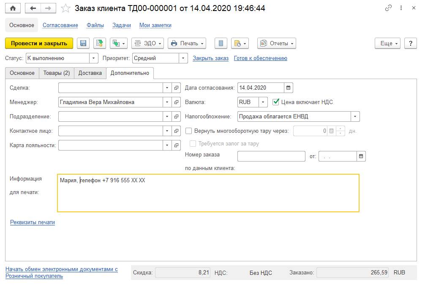Expand the Статус dropdown list

[x=93, y=58]
